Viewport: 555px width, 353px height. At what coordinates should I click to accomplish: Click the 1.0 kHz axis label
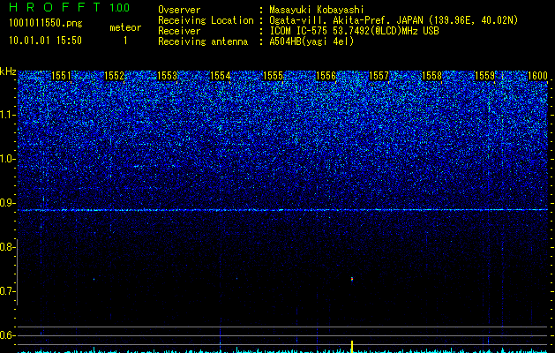[7, 159]
